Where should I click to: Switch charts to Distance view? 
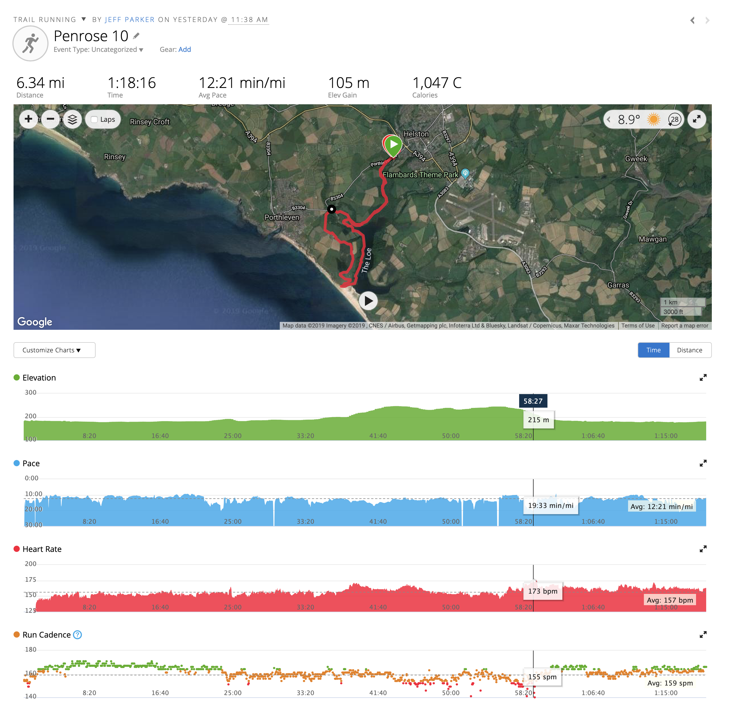(690, 350)
